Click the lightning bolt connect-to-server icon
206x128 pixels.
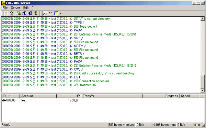[6, 13]
